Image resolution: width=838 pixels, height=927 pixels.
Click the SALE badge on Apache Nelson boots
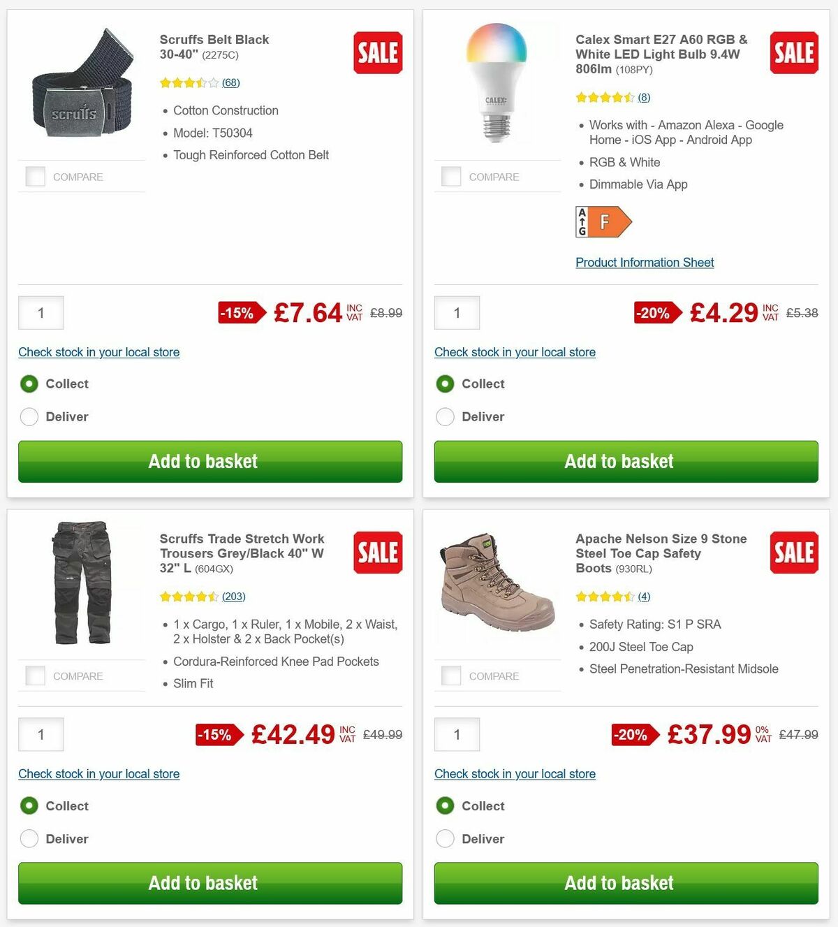point(793,552)
